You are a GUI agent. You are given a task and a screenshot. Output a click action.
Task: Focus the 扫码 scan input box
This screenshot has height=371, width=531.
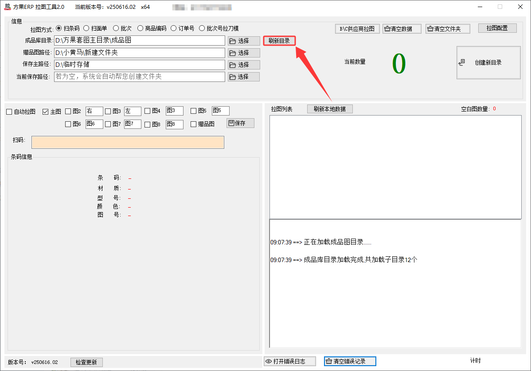click(x=128, y=143)
